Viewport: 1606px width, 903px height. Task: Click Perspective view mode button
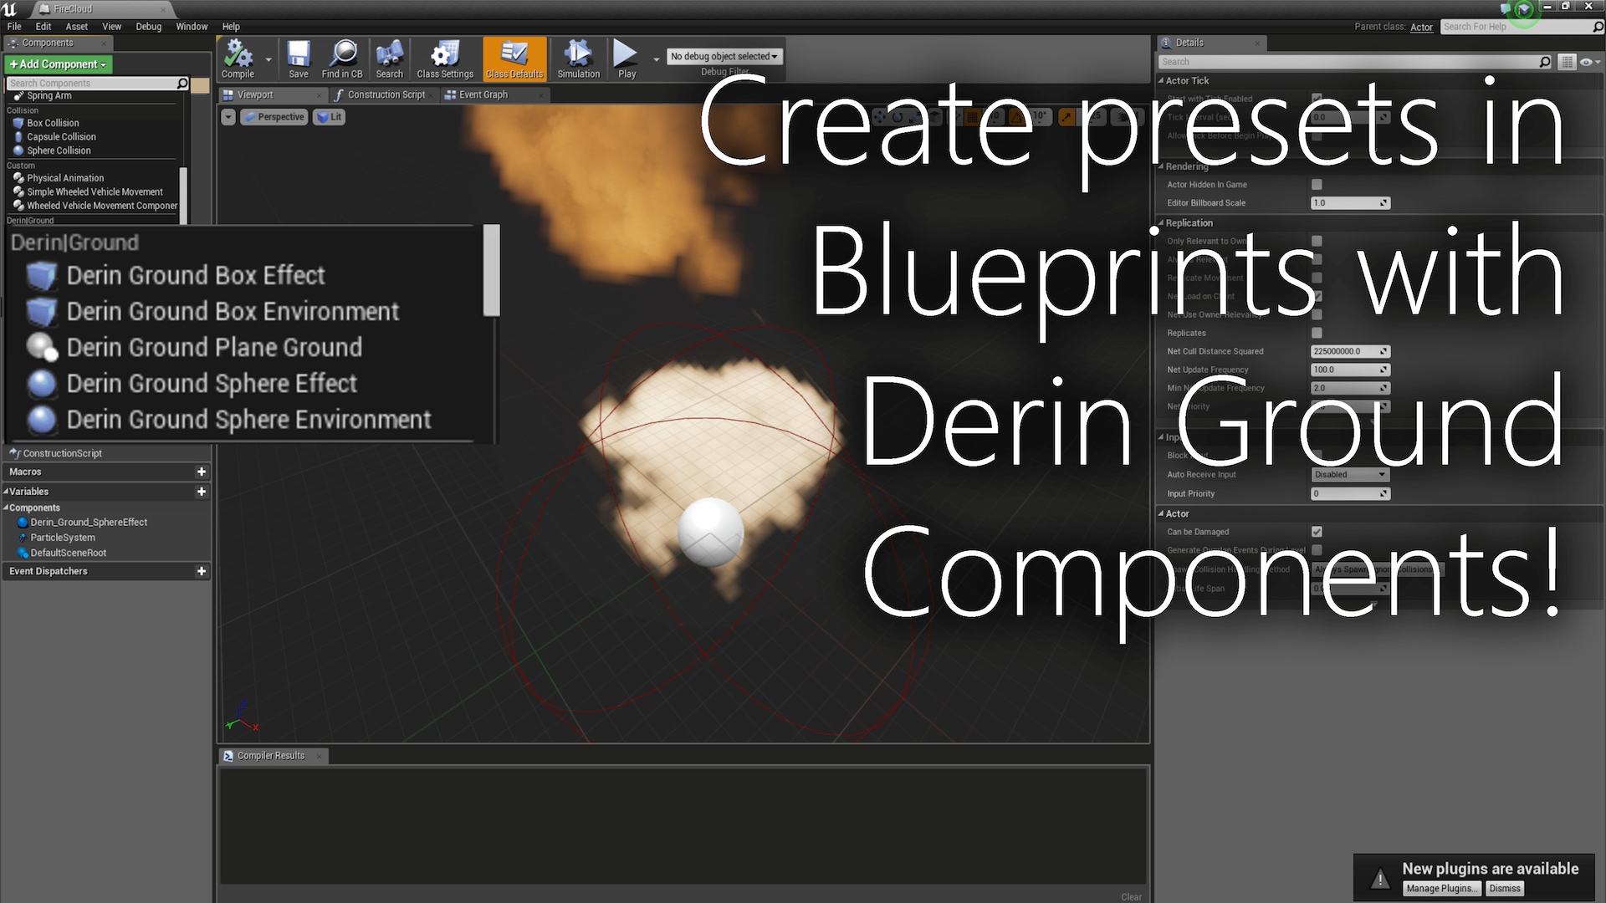(x=274, y=117)
